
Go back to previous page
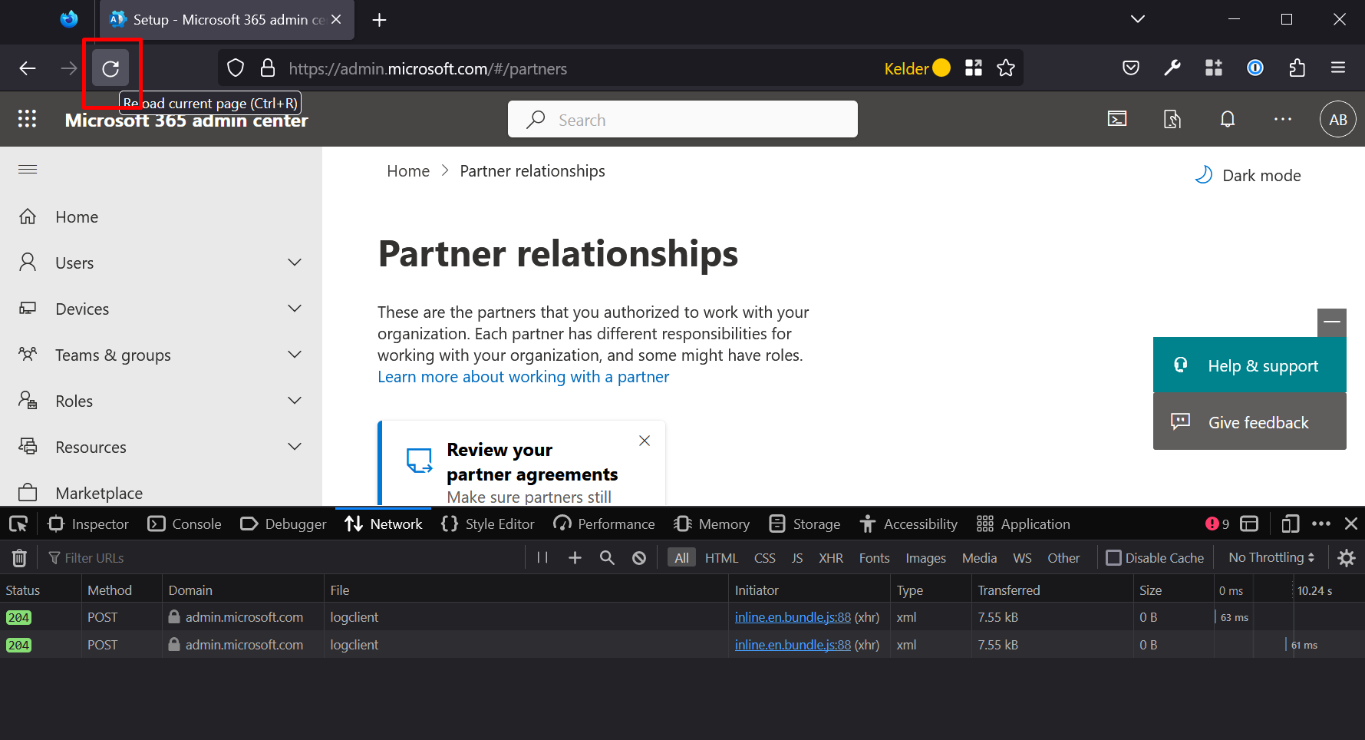(x=28, y=68)
